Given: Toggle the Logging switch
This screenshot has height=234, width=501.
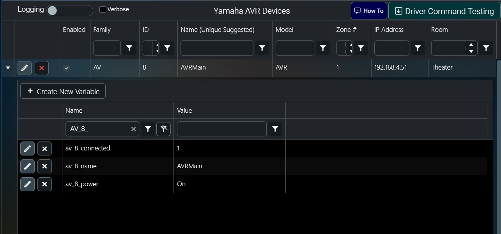Looking at the screenshot, I should coord(69,10).
